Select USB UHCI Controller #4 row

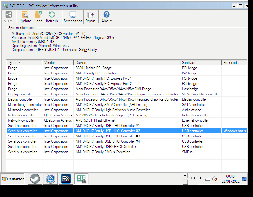pyautogui.click(x=127, y=141)
